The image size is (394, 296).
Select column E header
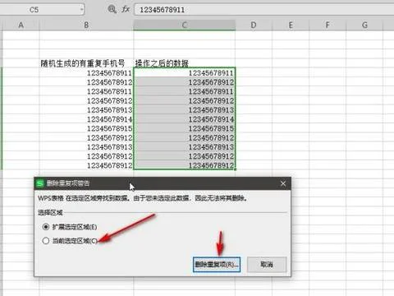(291, 25)
